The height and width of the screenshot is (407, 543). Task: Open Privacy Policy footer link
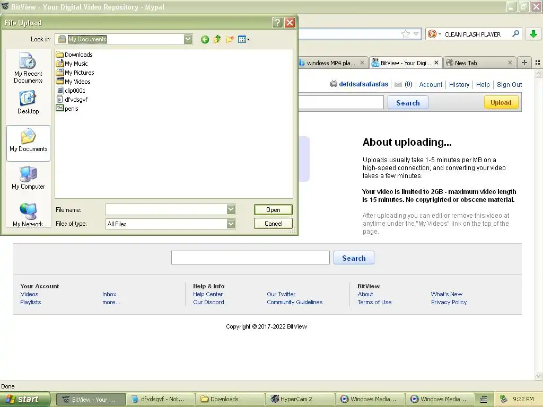[449, 302]
